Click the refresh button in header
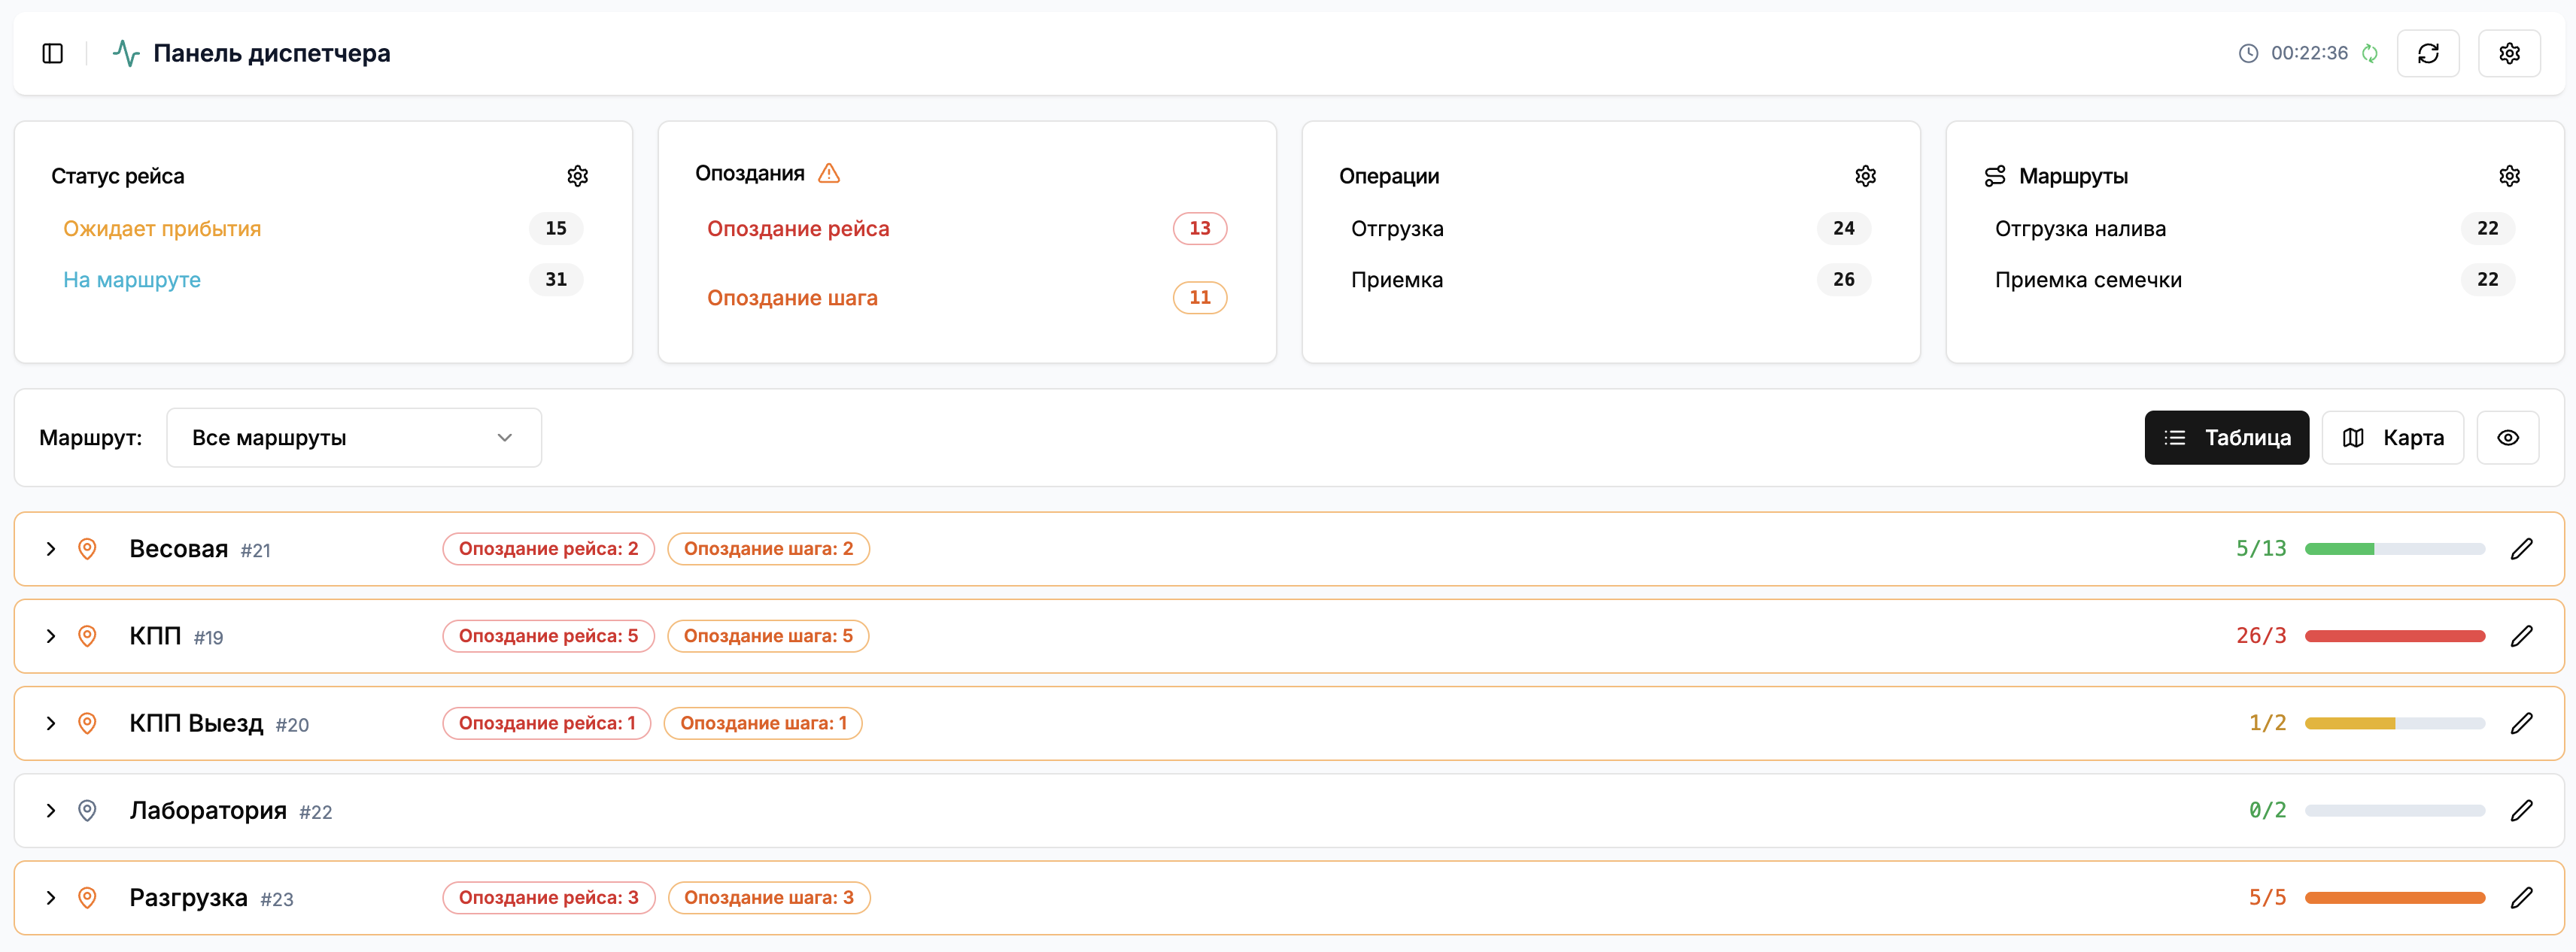Viewport: 2576px width, 952px height. pyautogui.click(x=2427, y=53)
